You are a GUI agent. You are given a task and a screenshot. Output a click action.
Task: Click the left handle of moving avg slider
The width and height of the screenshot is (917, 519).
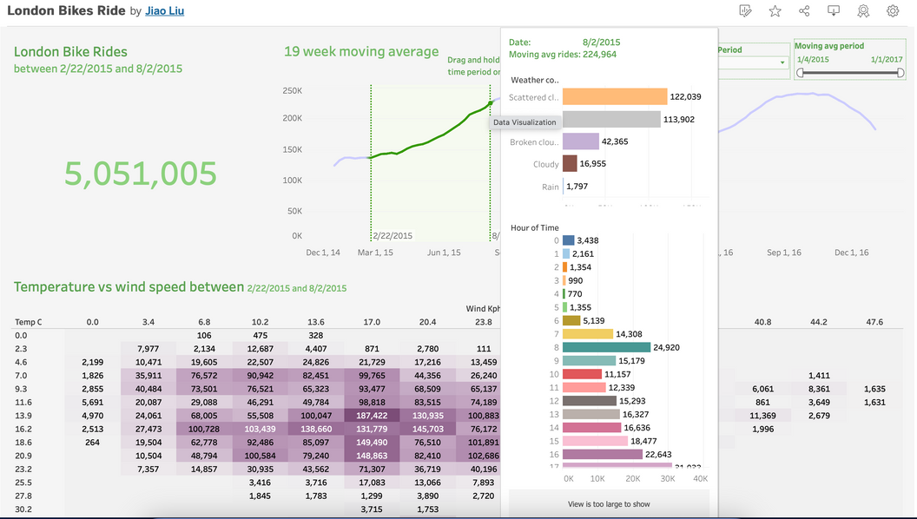click(x=800, y=73)
